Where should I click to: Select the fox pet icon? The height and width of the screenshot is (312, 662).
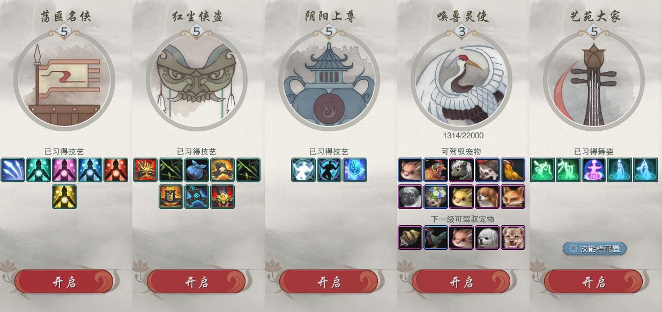coord(513,197)
